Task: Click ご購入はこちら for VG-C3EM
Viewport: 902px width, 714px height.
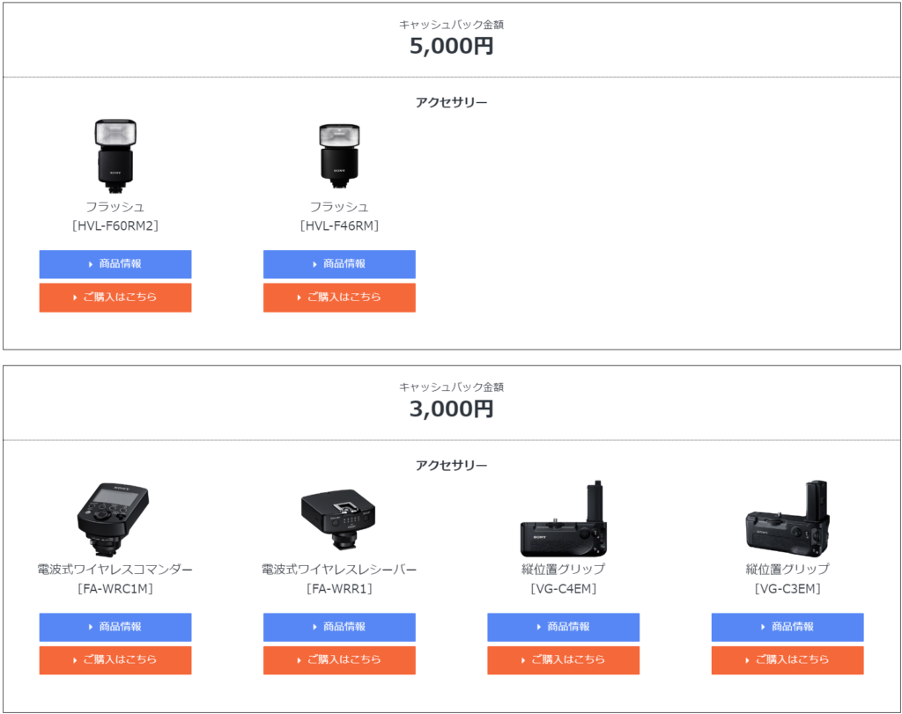Action: coord(787,660)
